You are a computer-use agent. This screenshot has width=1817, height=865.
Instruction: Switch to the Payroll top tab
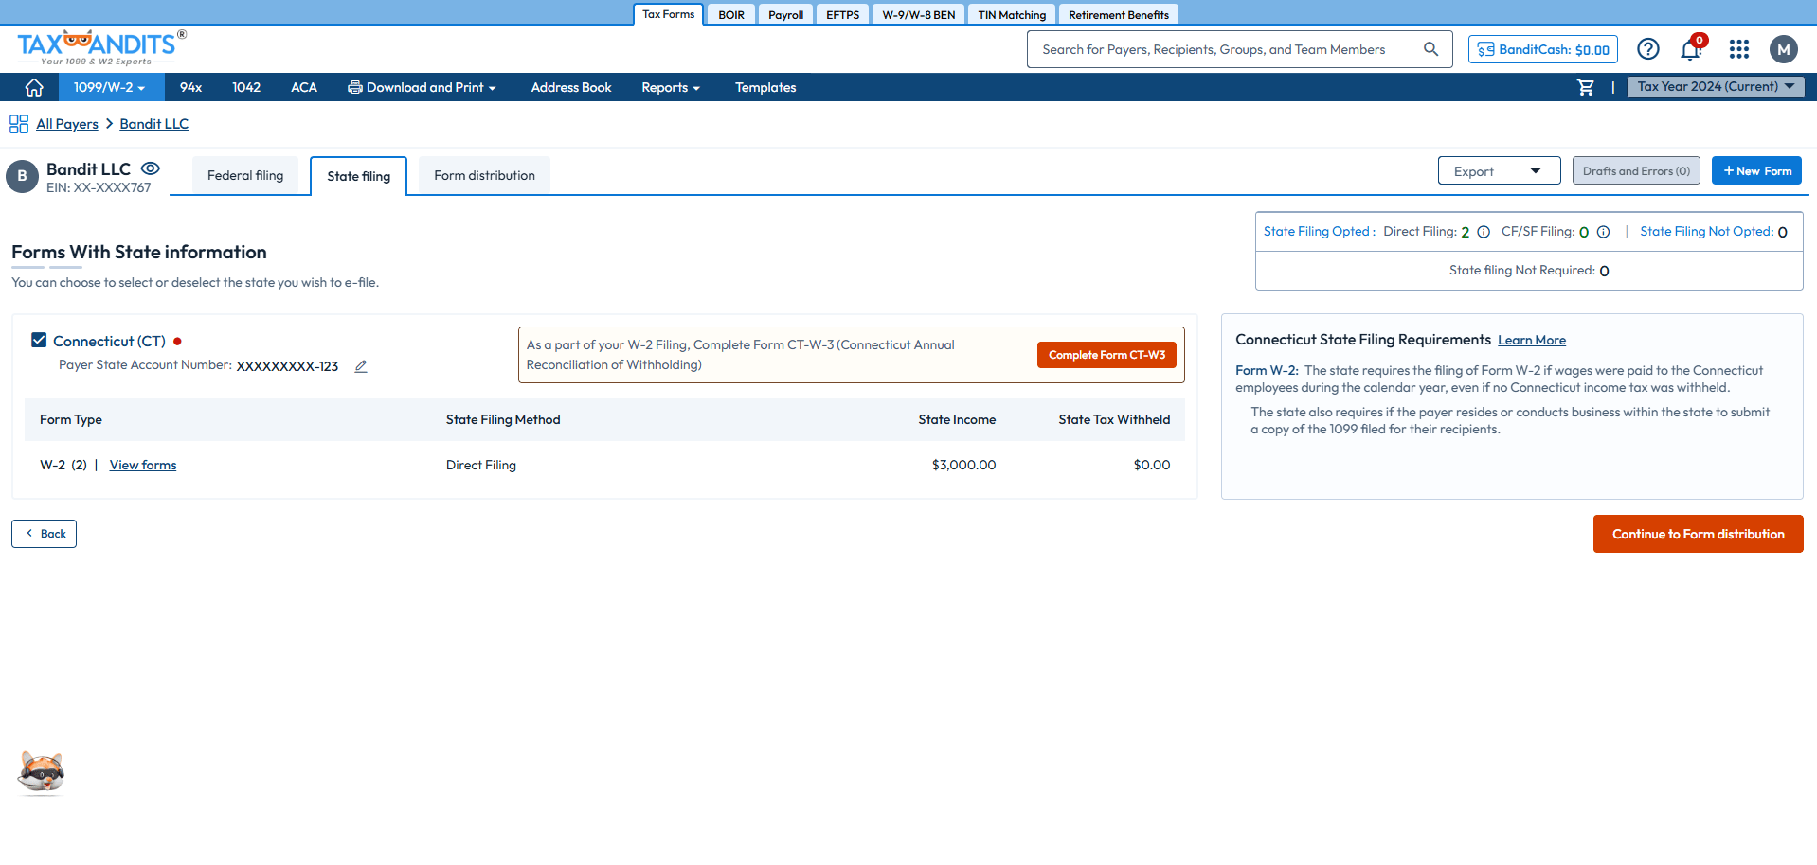coord(785,15)
